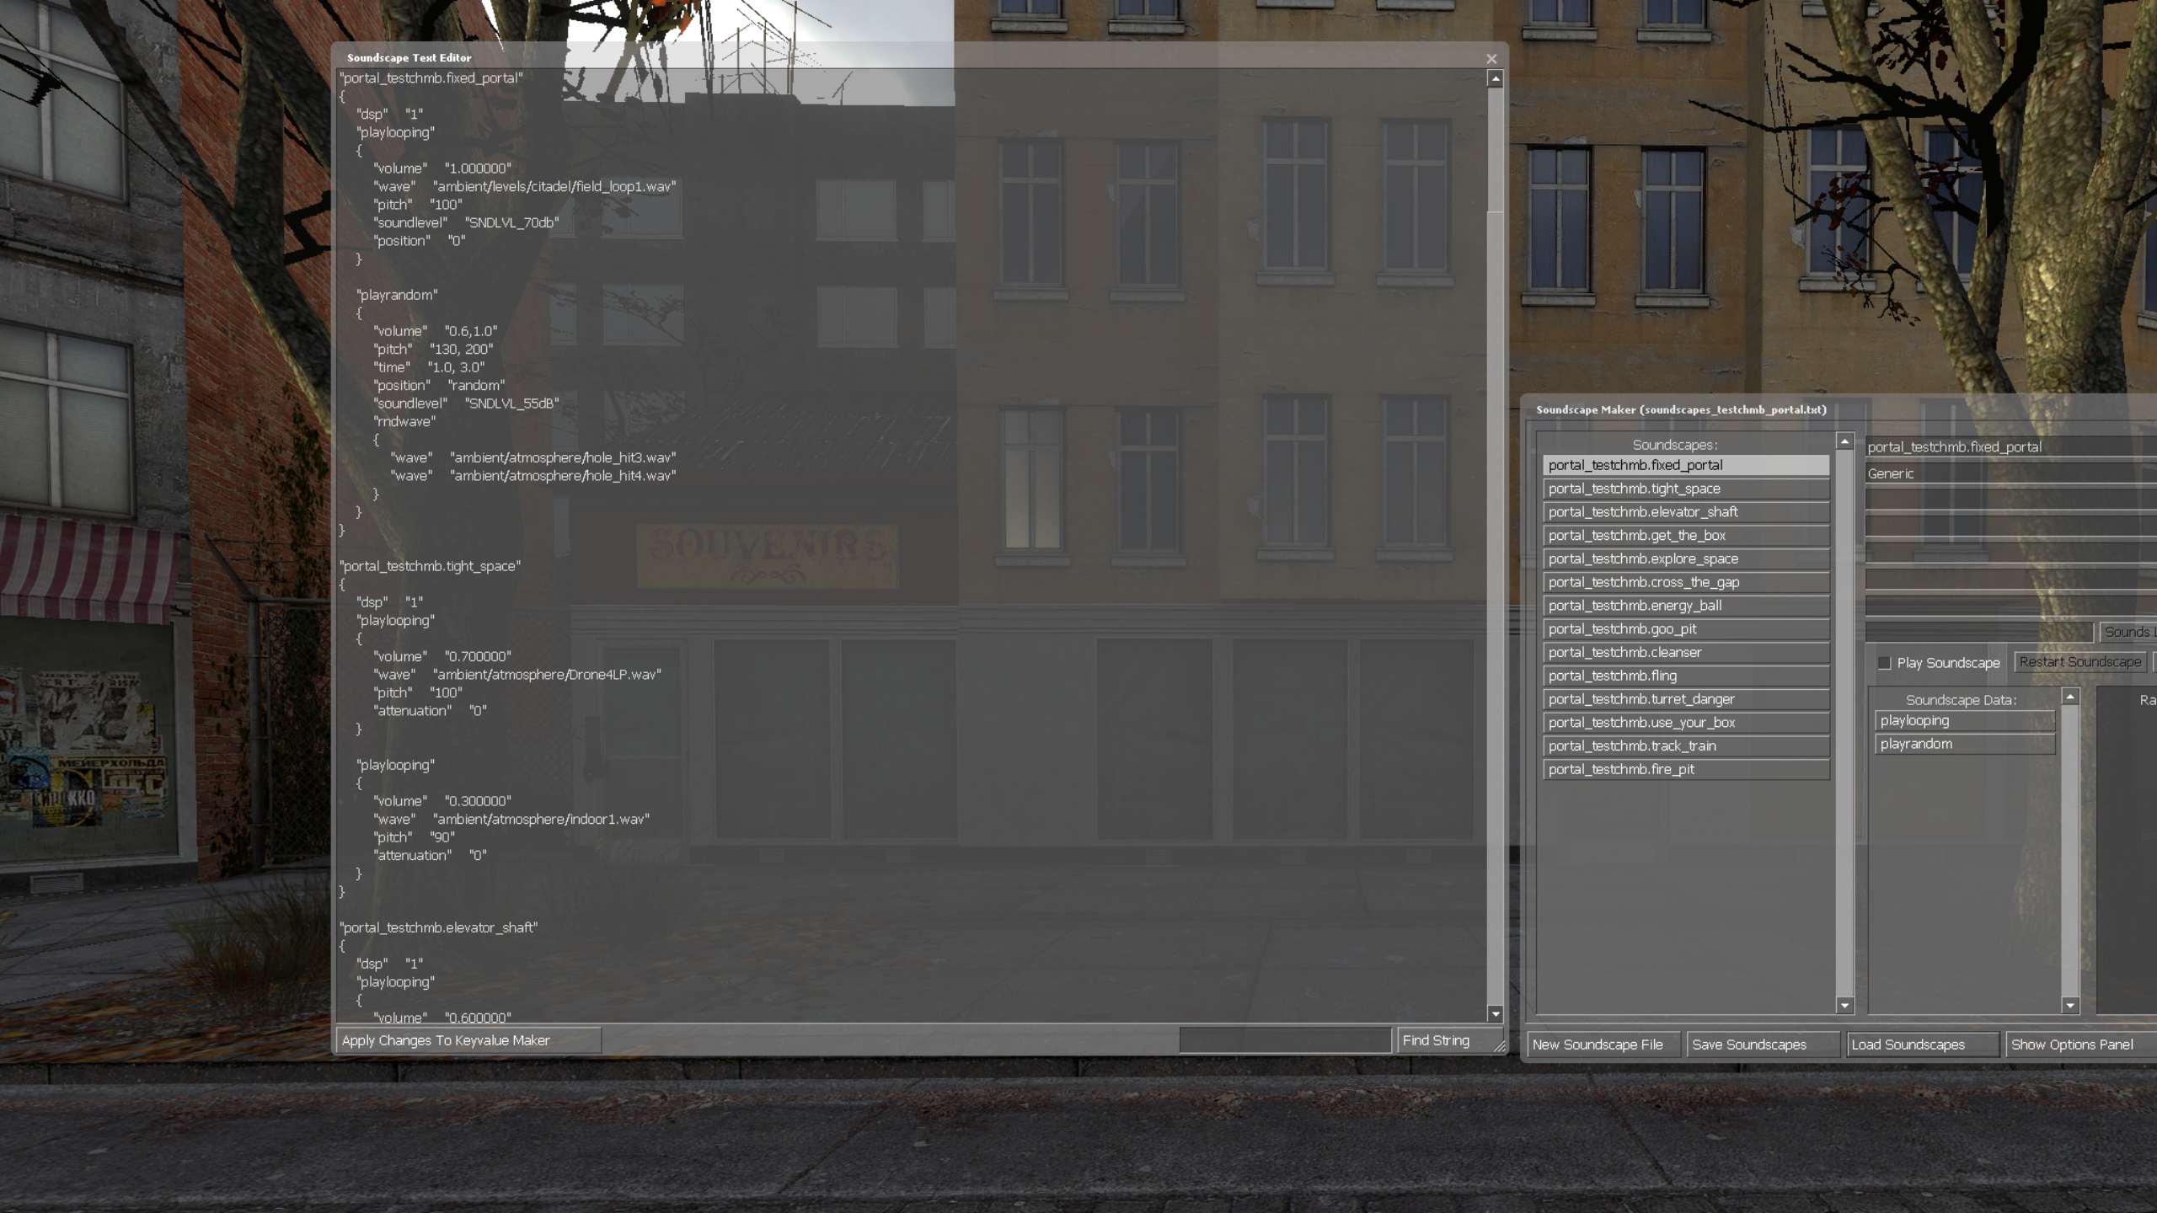Select portal_testchmb.fire_pit soundscape
The width and height of the screenshot is (2157, 1213).
click(1686, 769)
